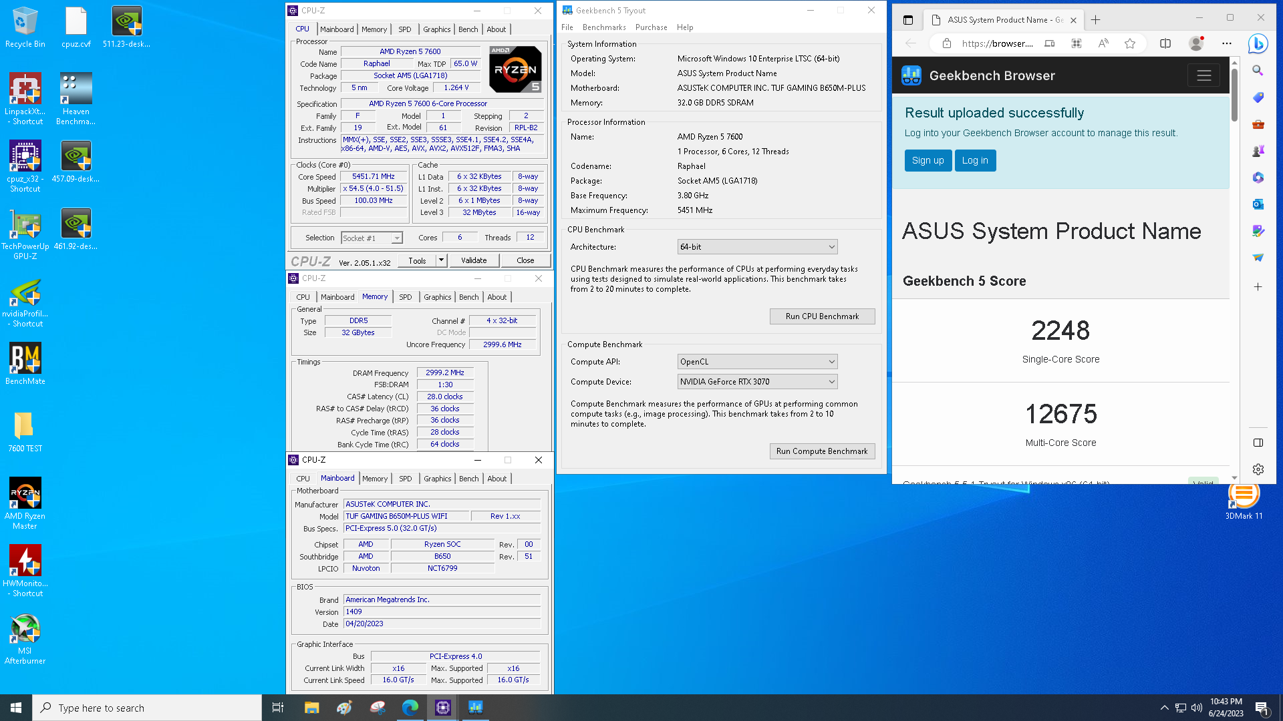1283x721 pixels.
Task: Open Edge sidebar Outlook icon
Action: 1258,204
